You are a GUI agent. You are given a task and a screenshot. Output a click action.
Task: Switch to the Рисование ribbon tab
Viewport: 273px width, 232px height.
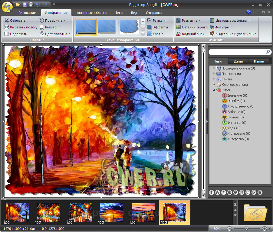pyautogui.click(x=27, y=13)
